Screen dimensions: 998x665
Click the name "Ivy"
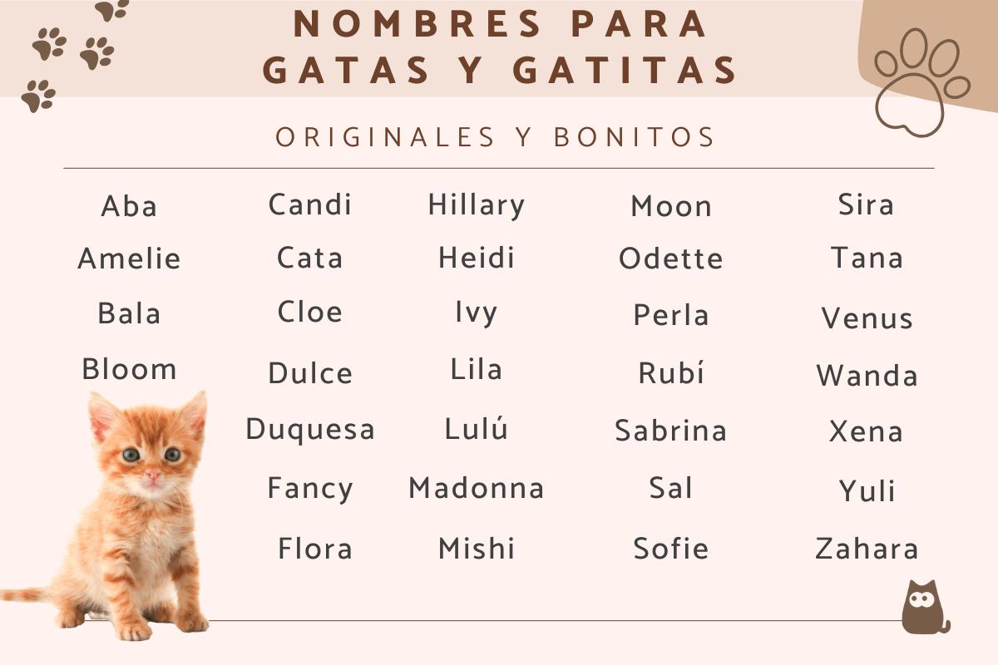[477, 313]
